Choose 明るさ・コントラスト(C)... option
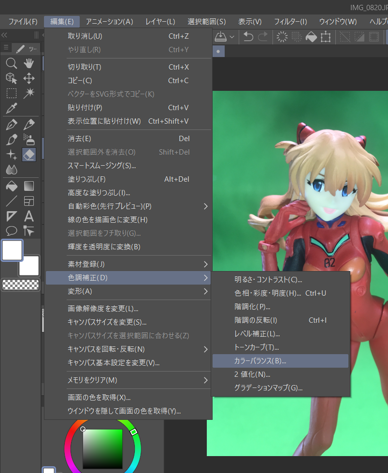This screenshot has width=388, height=473. 280,280
